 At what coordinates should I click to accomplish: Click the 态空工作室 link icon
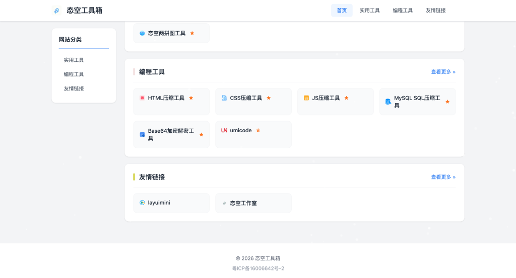coord(224,203)
